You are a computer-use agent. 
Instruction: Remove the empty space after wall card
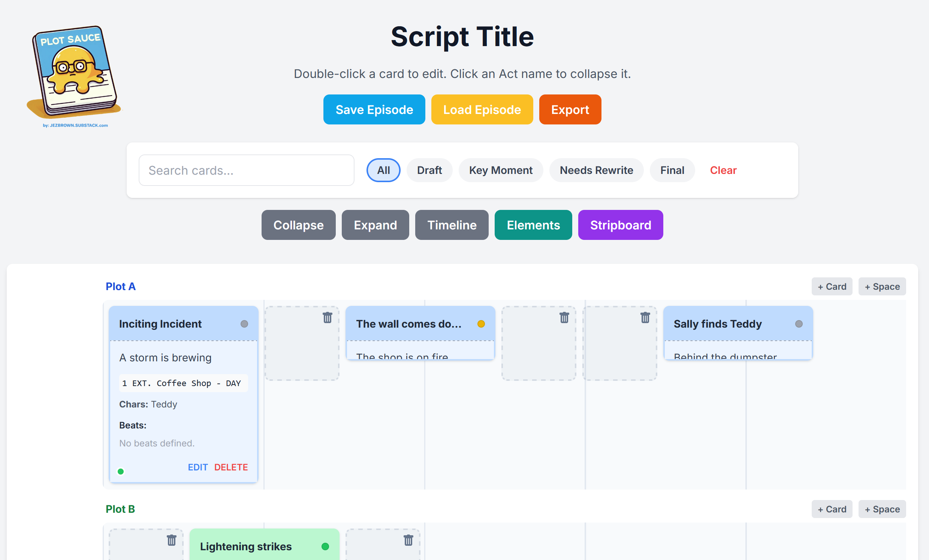pyautogui.click(x=564, y=317)
